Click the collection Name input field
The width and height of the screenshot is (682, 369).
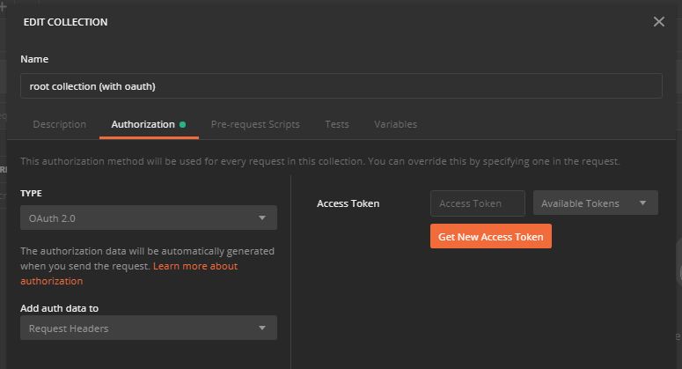point(341,85)
